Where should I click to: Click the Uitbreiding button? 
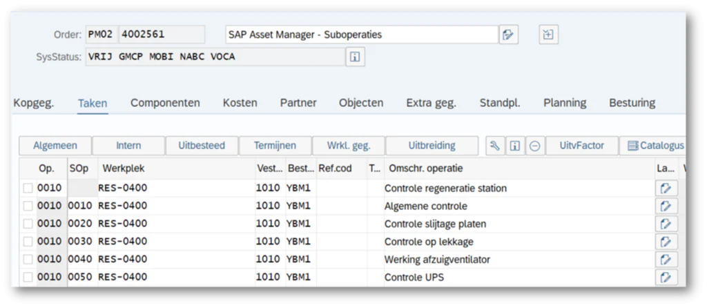point(432,146)
